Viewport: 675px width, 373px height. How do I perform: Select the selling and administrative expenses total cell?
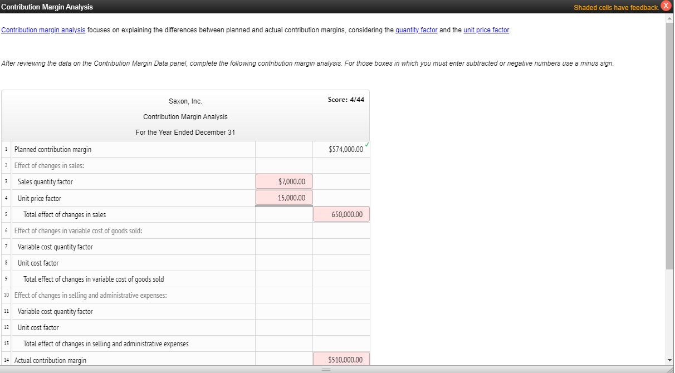(341, 343)
